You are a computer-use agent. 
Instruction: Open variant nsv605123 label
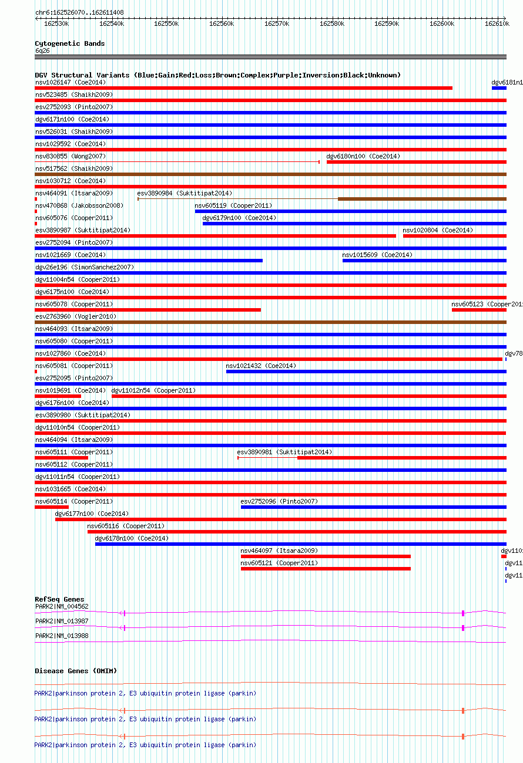click(487, 304)
